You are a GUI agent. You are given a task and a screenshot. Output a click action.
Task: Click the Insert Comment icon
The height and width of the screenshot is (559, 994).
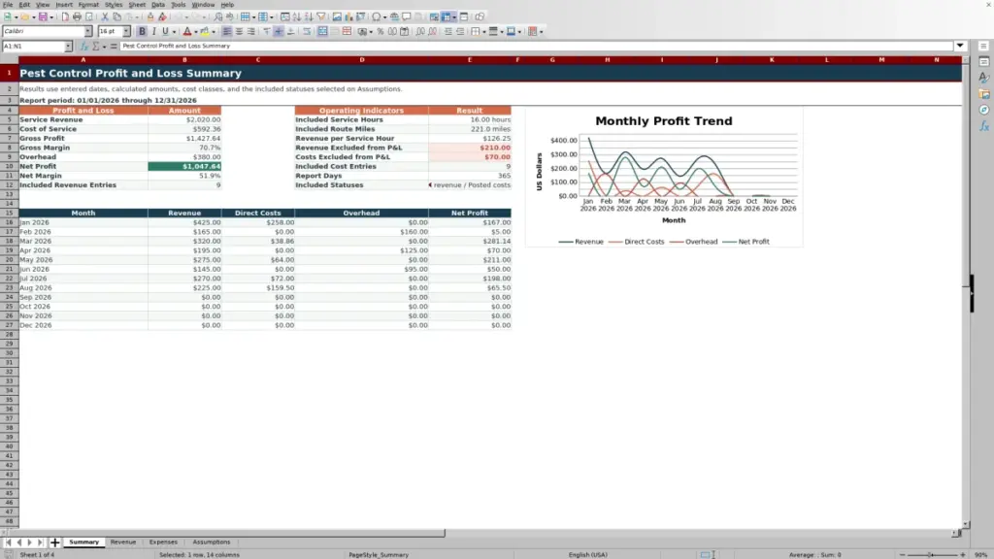point(407,17)
